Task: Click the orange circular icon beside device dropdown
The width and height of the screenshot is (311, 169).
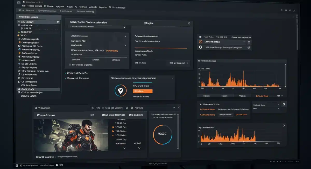Action: click(201, 42)
